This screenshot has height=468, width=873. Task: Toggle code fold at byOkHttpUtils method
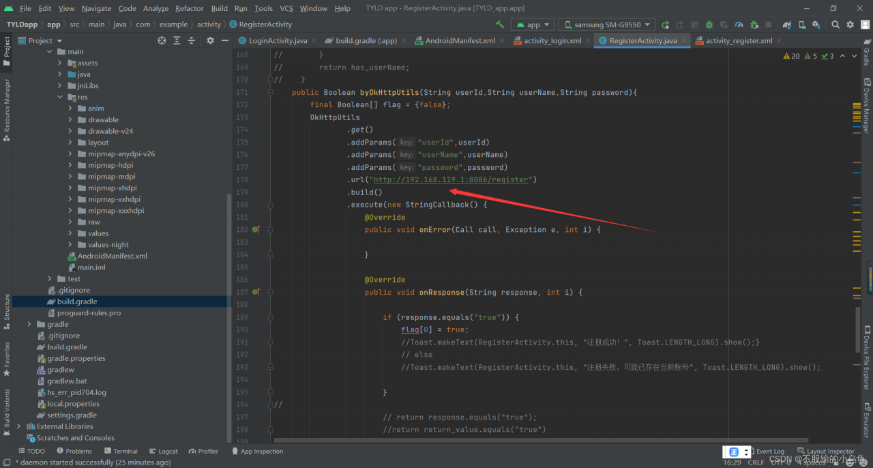271,92
